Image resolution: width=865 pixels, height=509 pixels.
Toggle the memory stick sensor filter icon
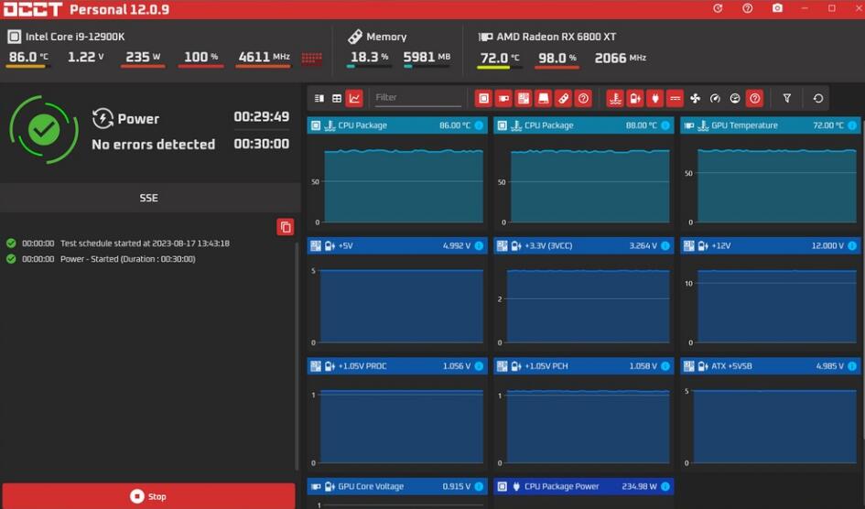click(x=563, y=98)
